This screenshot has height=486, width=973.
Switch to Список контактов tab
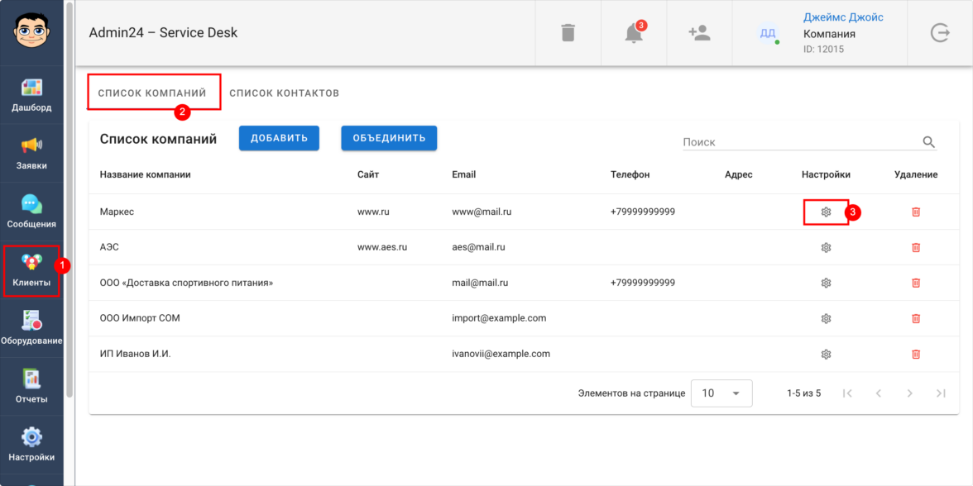point(284,93)
